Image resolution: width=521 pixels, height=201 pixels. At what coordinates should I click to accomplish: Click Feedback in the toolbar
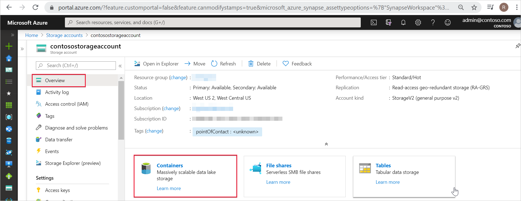[297, 64]
